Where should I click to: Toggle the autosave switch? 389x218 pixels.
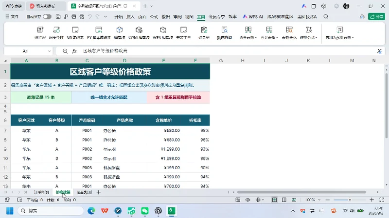point(47,17)
